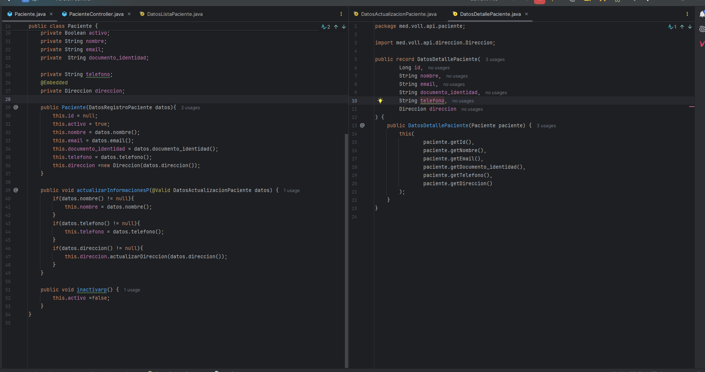The height and width of the screenshot is (372, 705).
Task: Open the pink V plugin tool window
Action: (x=702, y=44)
